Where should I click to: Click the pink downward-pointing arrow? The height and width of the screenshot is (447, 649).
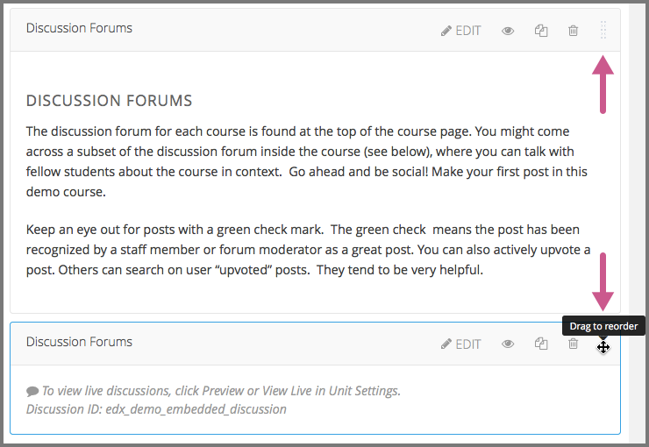tap(603, 282)
